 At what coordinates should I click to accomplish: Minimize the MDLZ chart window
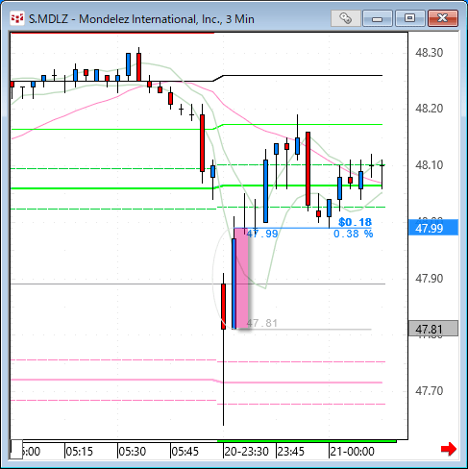pyautogui.click(x=378, y=18)
